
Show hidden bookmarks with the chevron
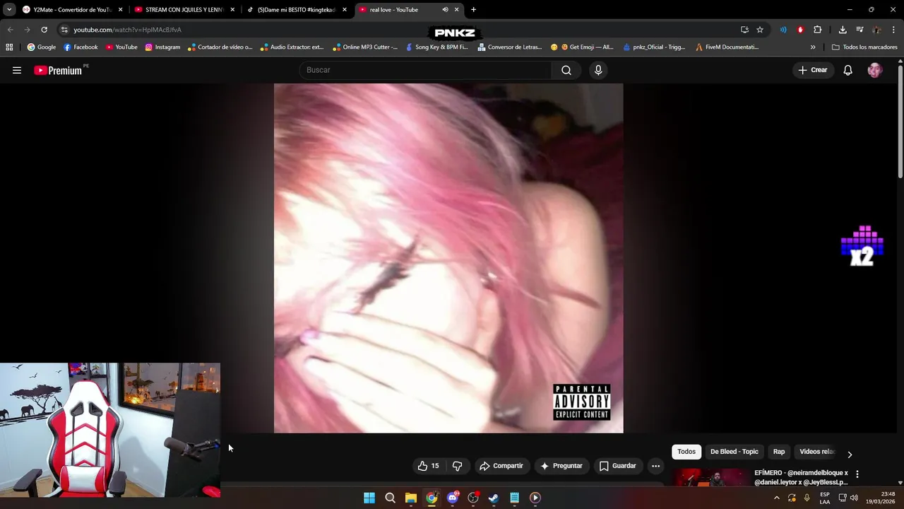[813, 47]
